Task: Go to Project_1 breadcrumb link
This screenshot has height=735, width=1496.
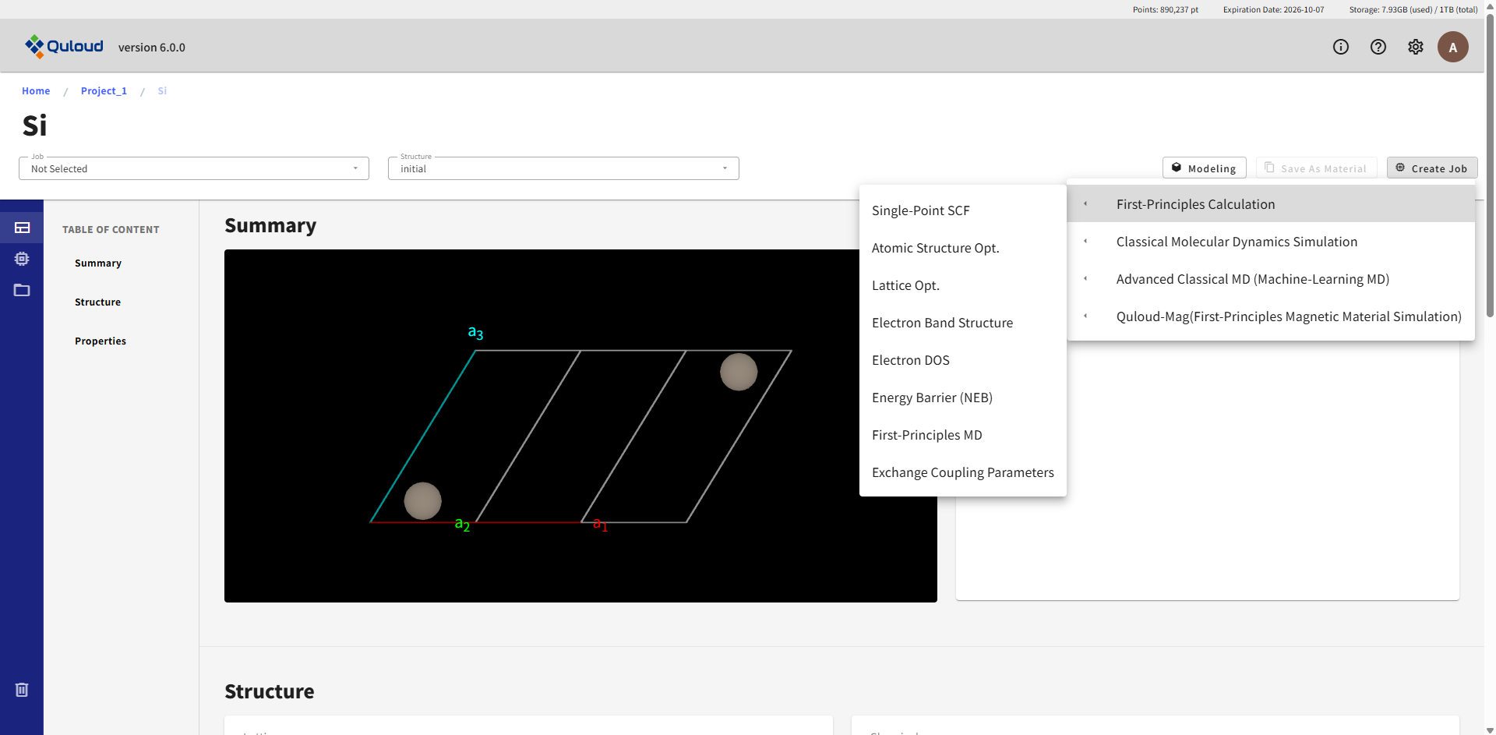Action: [104, 91]
